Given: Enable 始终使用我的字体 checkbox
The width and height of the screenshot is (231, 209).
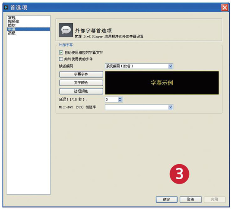Looking at the screenshot, I should pyautogui.click(x=61, y=59).
